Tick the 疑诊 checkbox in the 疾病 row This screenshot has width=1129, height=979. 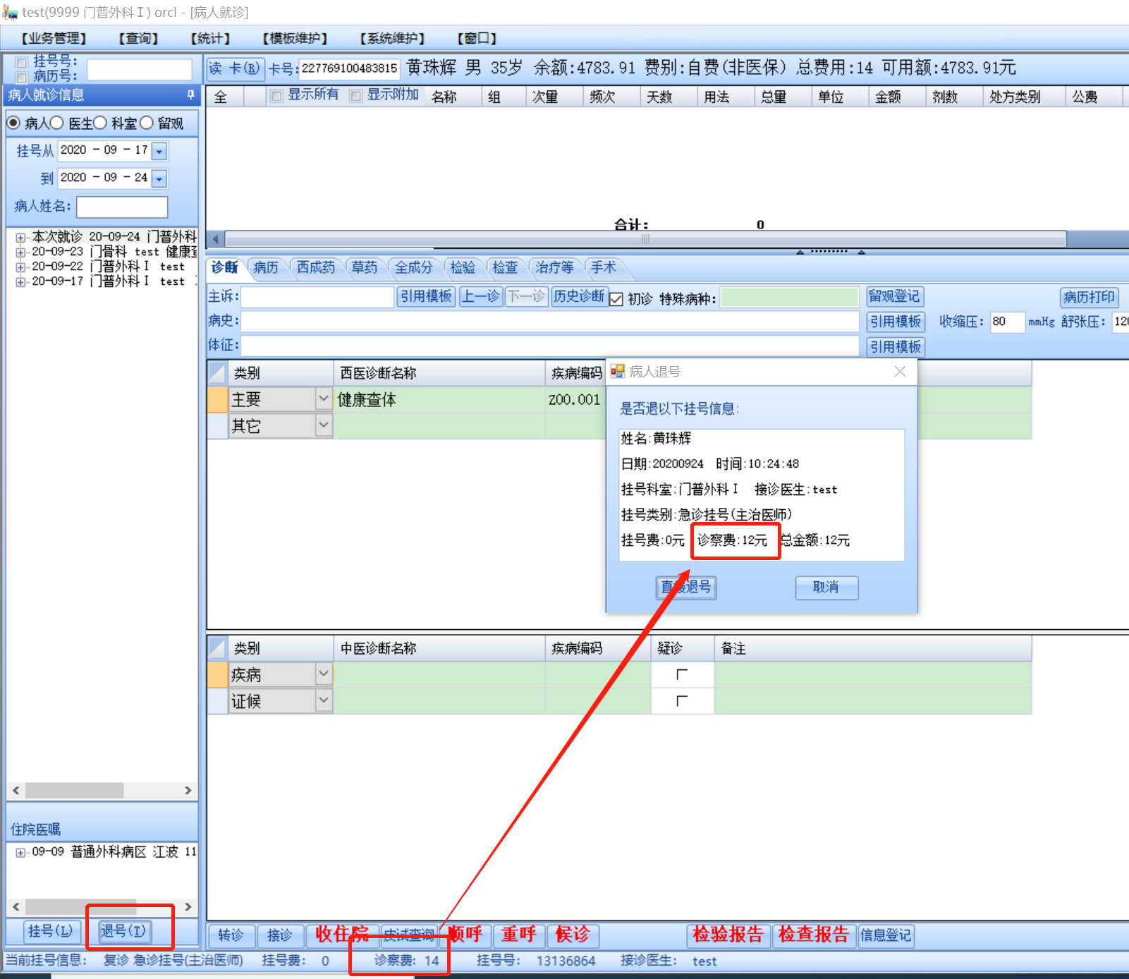tap(682, 674)
